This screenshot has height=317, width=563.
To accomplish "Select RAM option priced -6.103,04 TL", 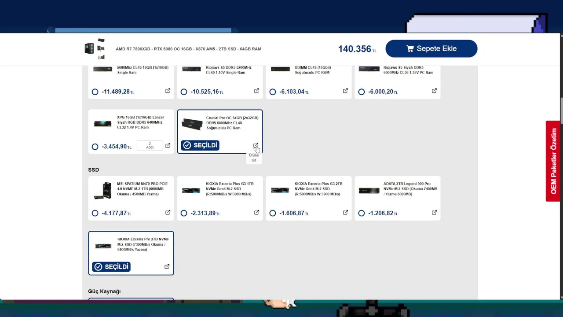I will 273,92.
